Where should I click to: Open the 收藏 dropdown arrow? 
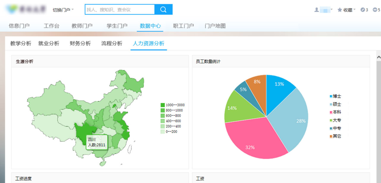click(x=355, y=10)
